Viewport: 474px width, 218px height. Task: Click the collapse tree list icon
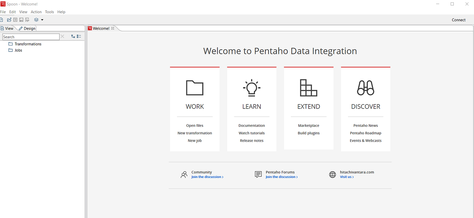[x=79, y=36]
